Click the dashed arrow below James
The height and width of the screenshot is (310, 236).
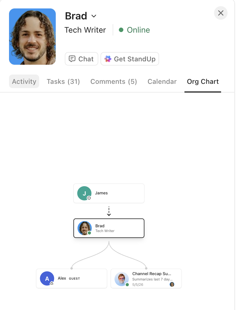pos(109,211)
